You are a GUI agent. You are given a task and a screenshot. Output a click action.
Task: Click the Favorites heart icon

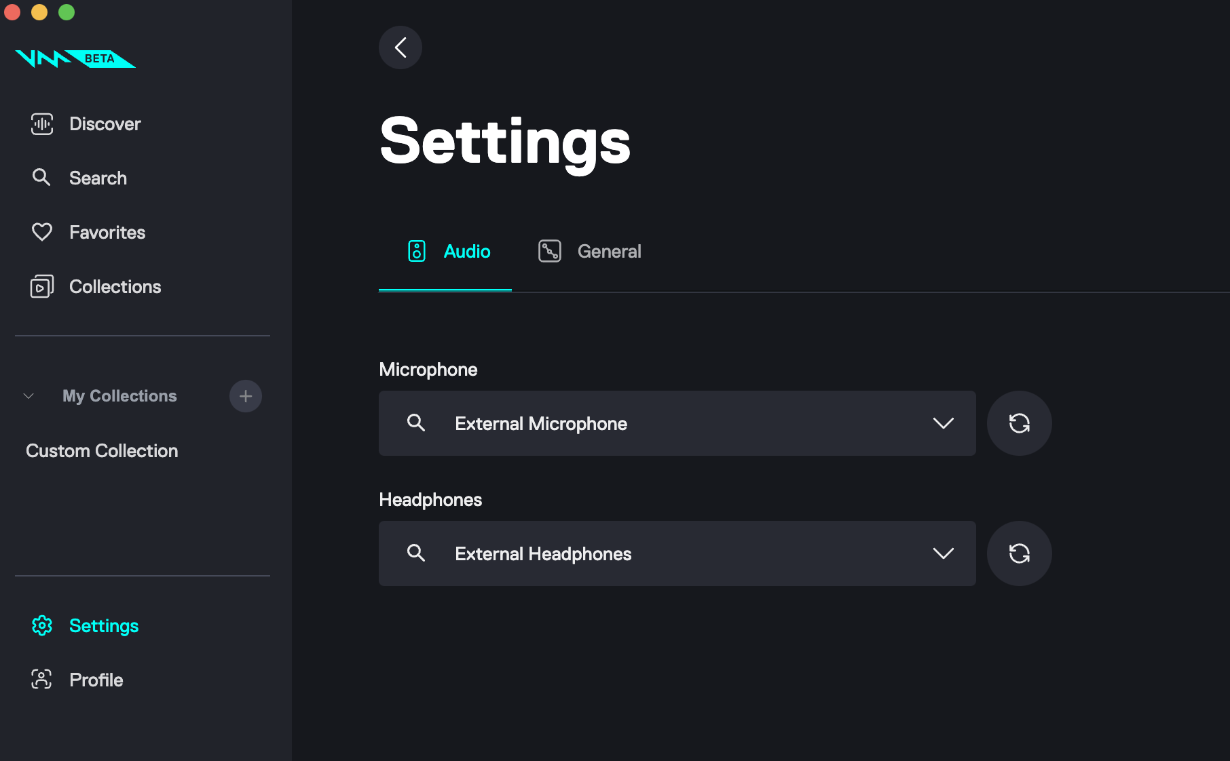[x=42, y=233]
